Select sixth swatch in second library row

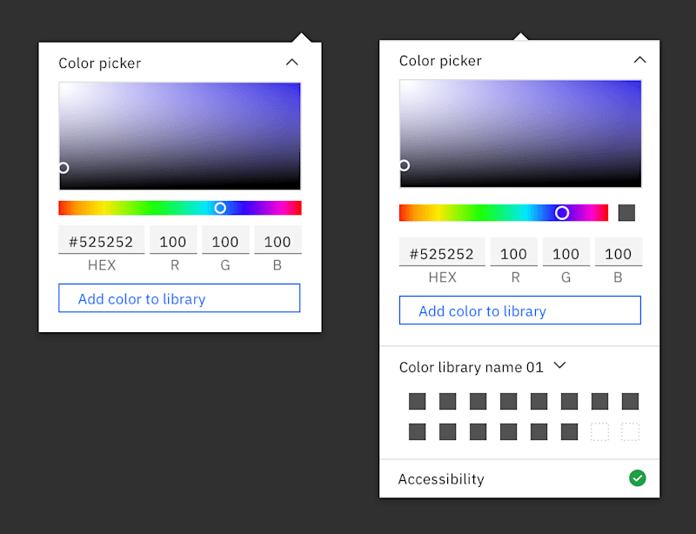[570, 431]
